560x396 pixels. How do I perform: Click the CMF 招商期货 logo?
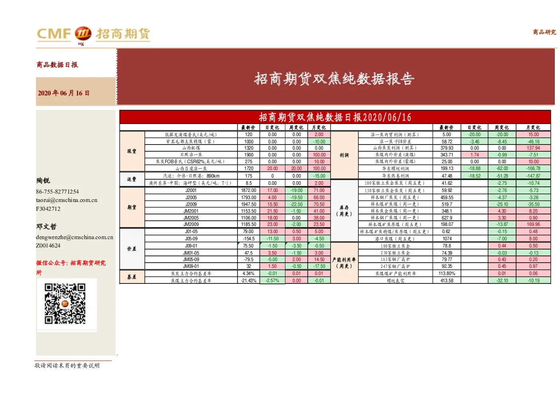click(x=93, y=34)
